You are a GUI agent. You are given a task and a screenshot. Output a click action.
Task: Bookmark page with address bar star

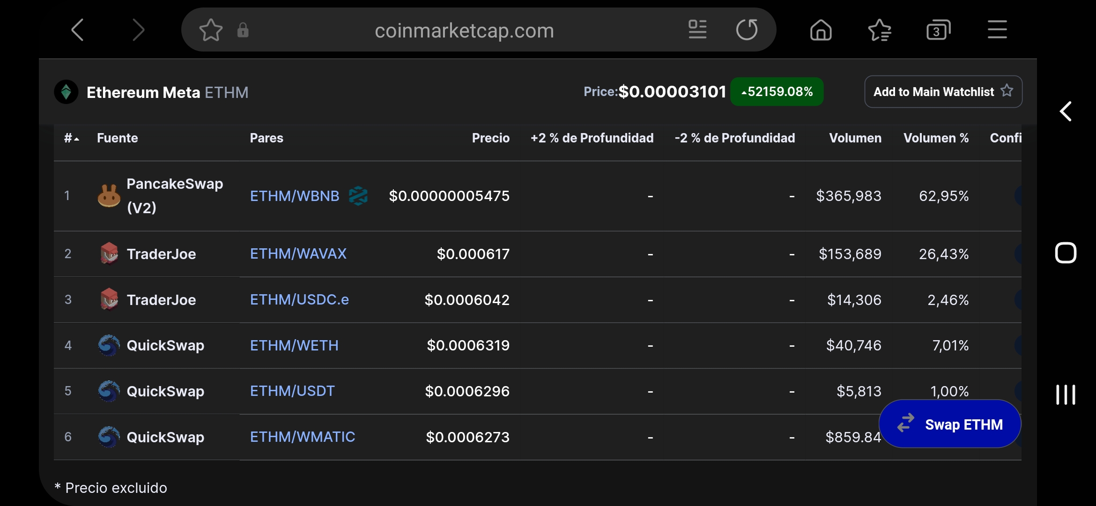(211, 30)
